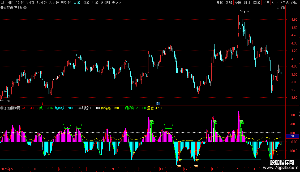Image resolution: width=300 pixels, height=172 pixels.
Task: Switch to 周线 weekly chart
Action: 85,2
